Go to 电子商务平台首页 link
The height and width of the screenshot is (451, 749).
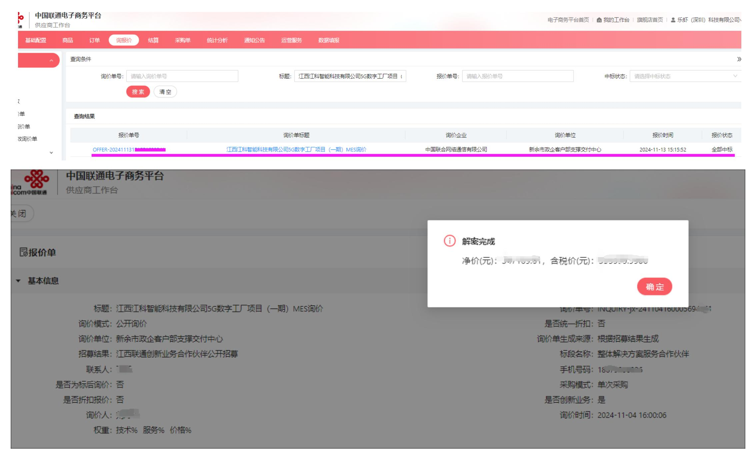[568, 20]
